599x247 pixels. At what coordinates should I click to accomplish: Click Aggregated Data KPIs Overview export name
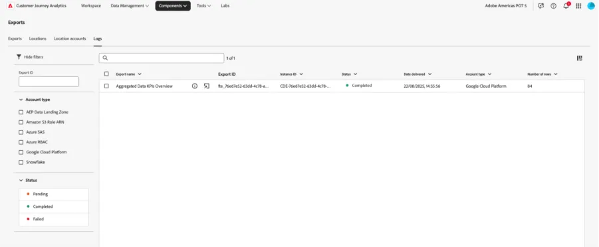pyautogui.click(x=144, y=86)
